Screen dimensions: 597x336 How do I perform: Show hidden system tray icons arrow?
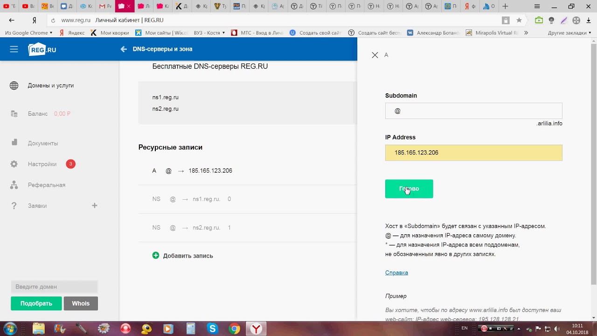tap(519, 329)
